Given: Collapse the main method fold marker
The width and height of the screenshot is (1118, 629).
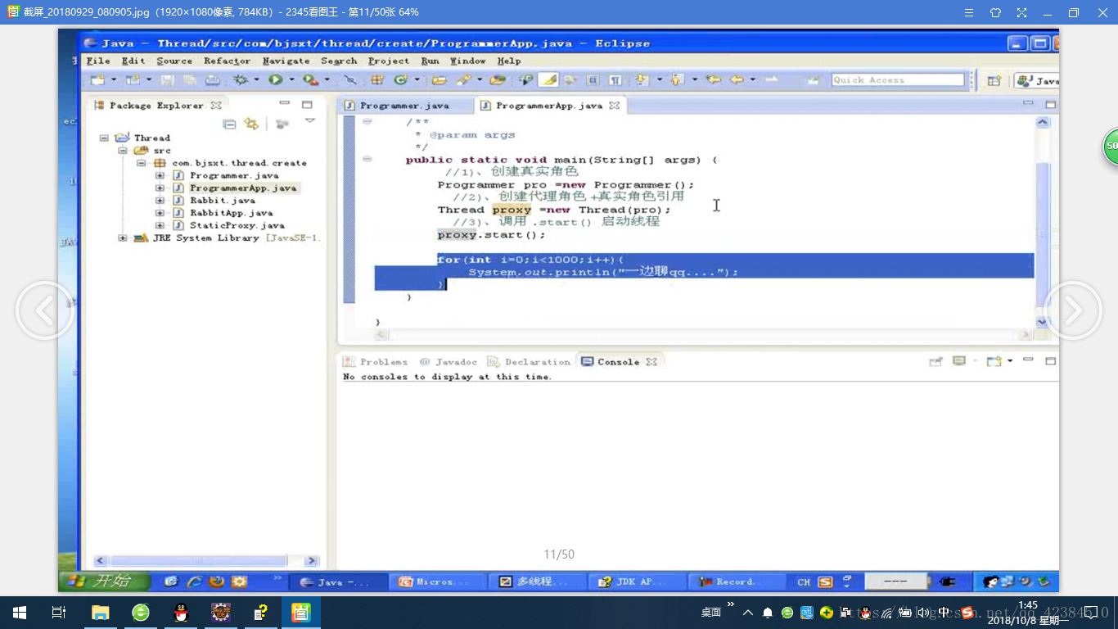Looking at the screenshot, I should [367, 159].
